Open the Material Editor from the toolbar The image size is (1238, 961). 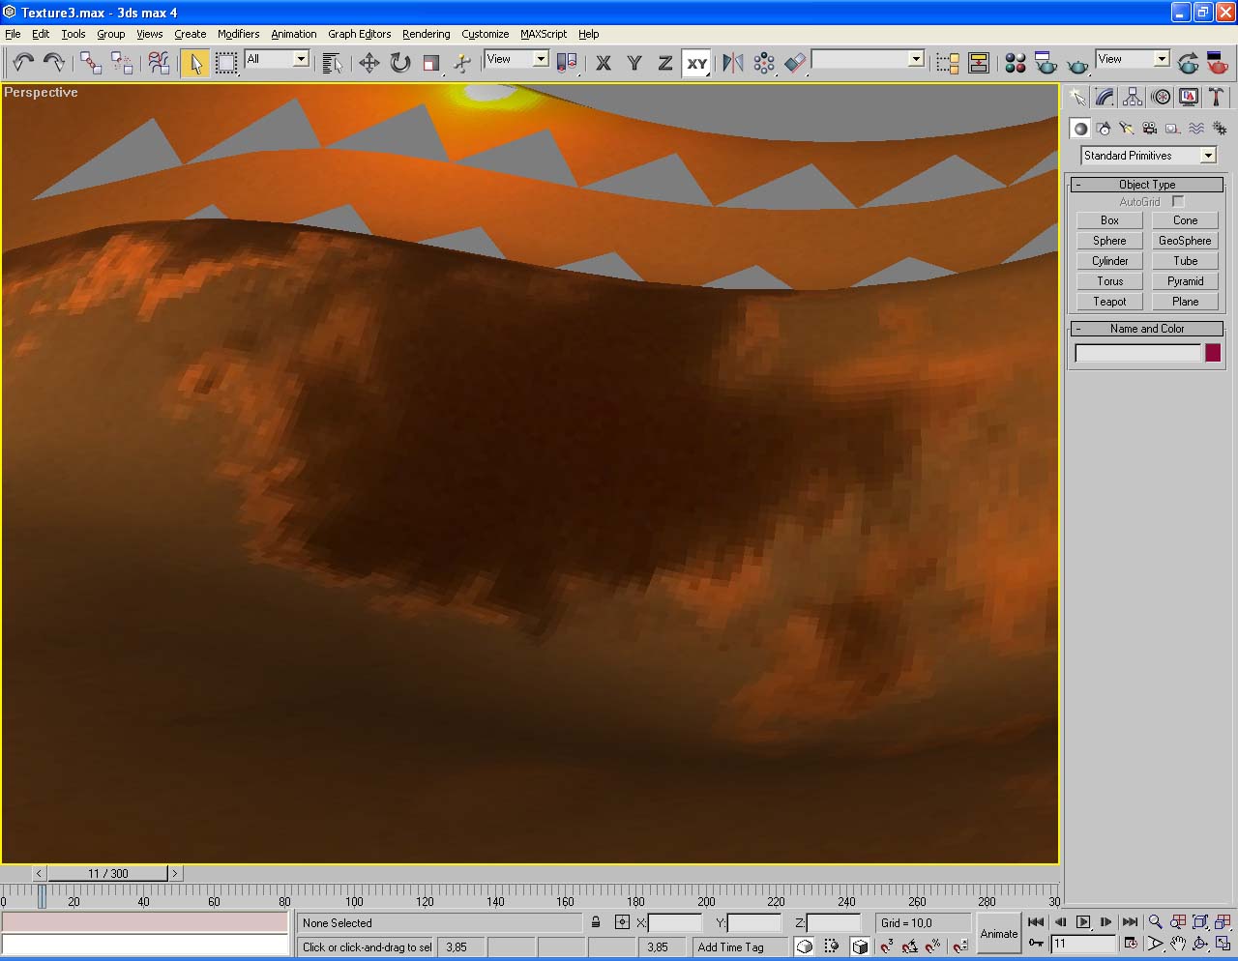(x=1015, y=63)
